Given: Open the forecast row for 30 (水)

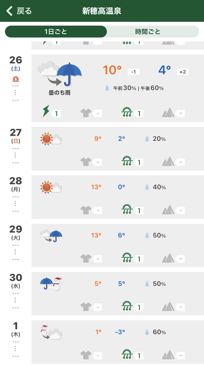Looking at the screenshot, I should click(118, 294).
